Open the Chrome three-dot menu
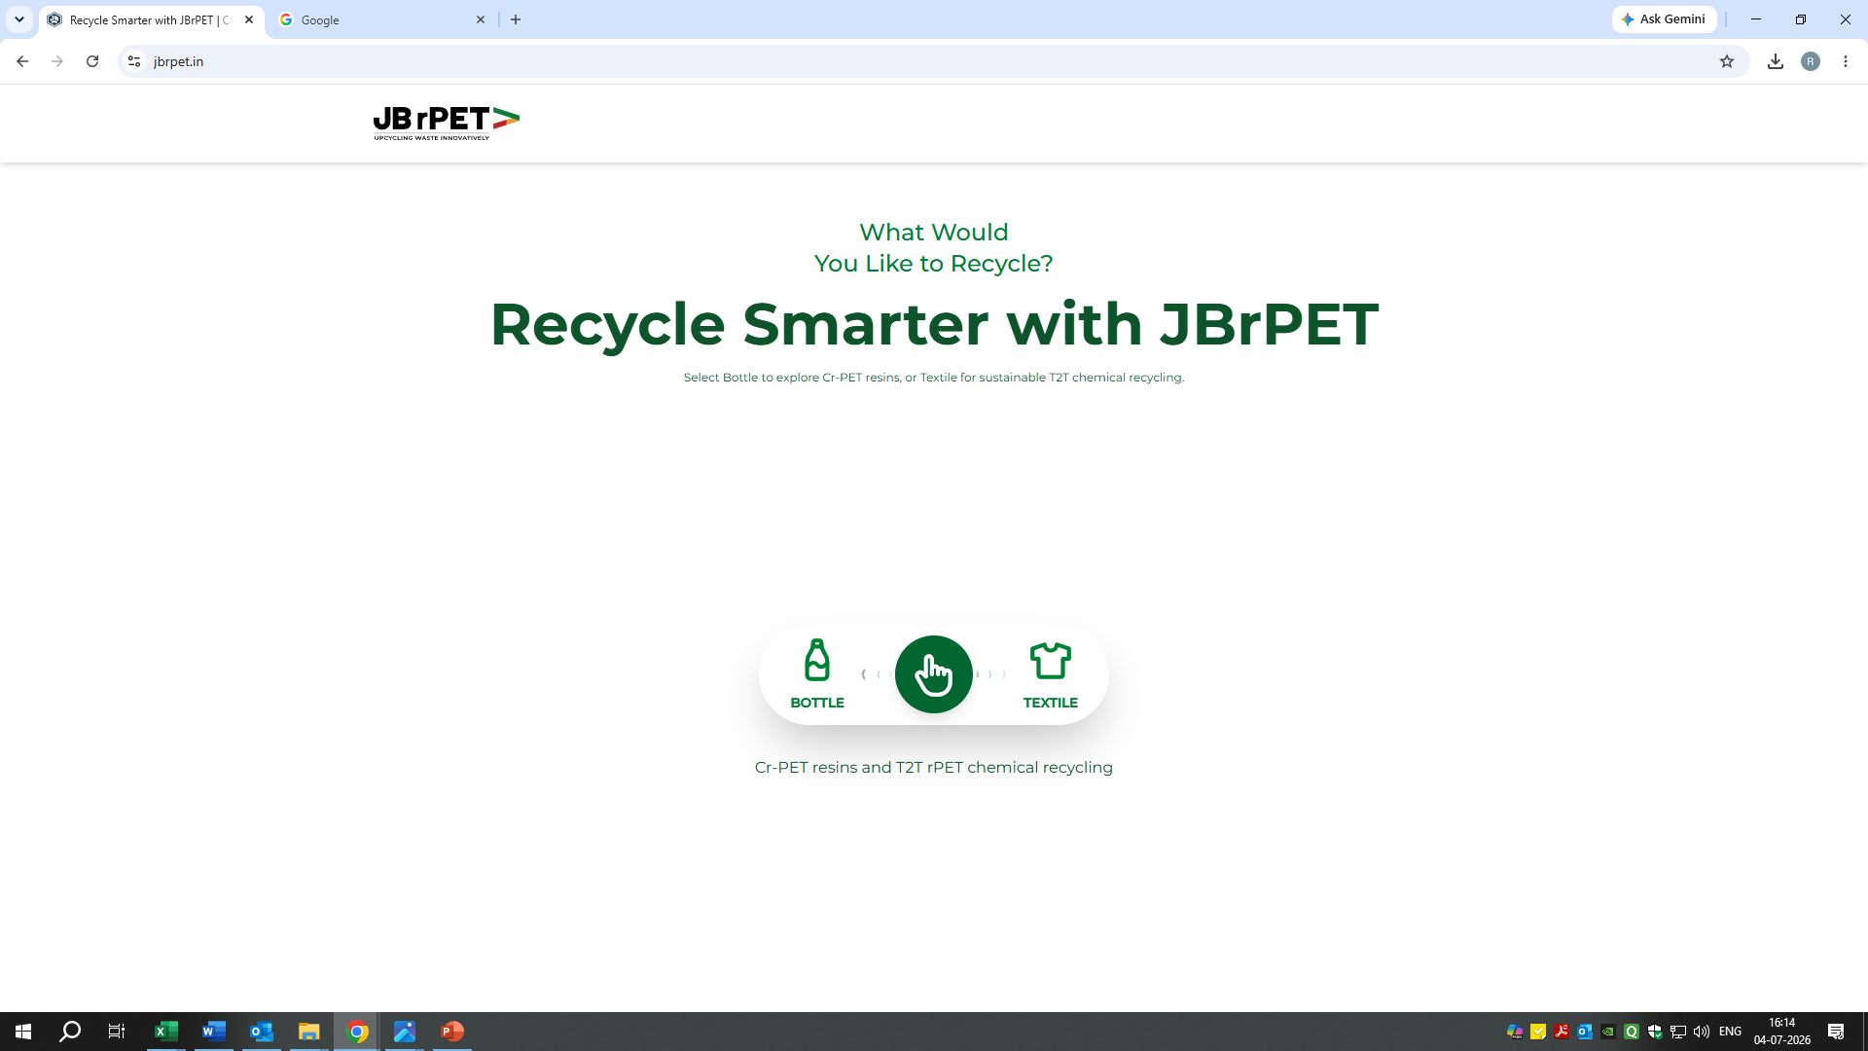The height and width of the screenshot is (1051, 1868). (x=1846, y=61)
